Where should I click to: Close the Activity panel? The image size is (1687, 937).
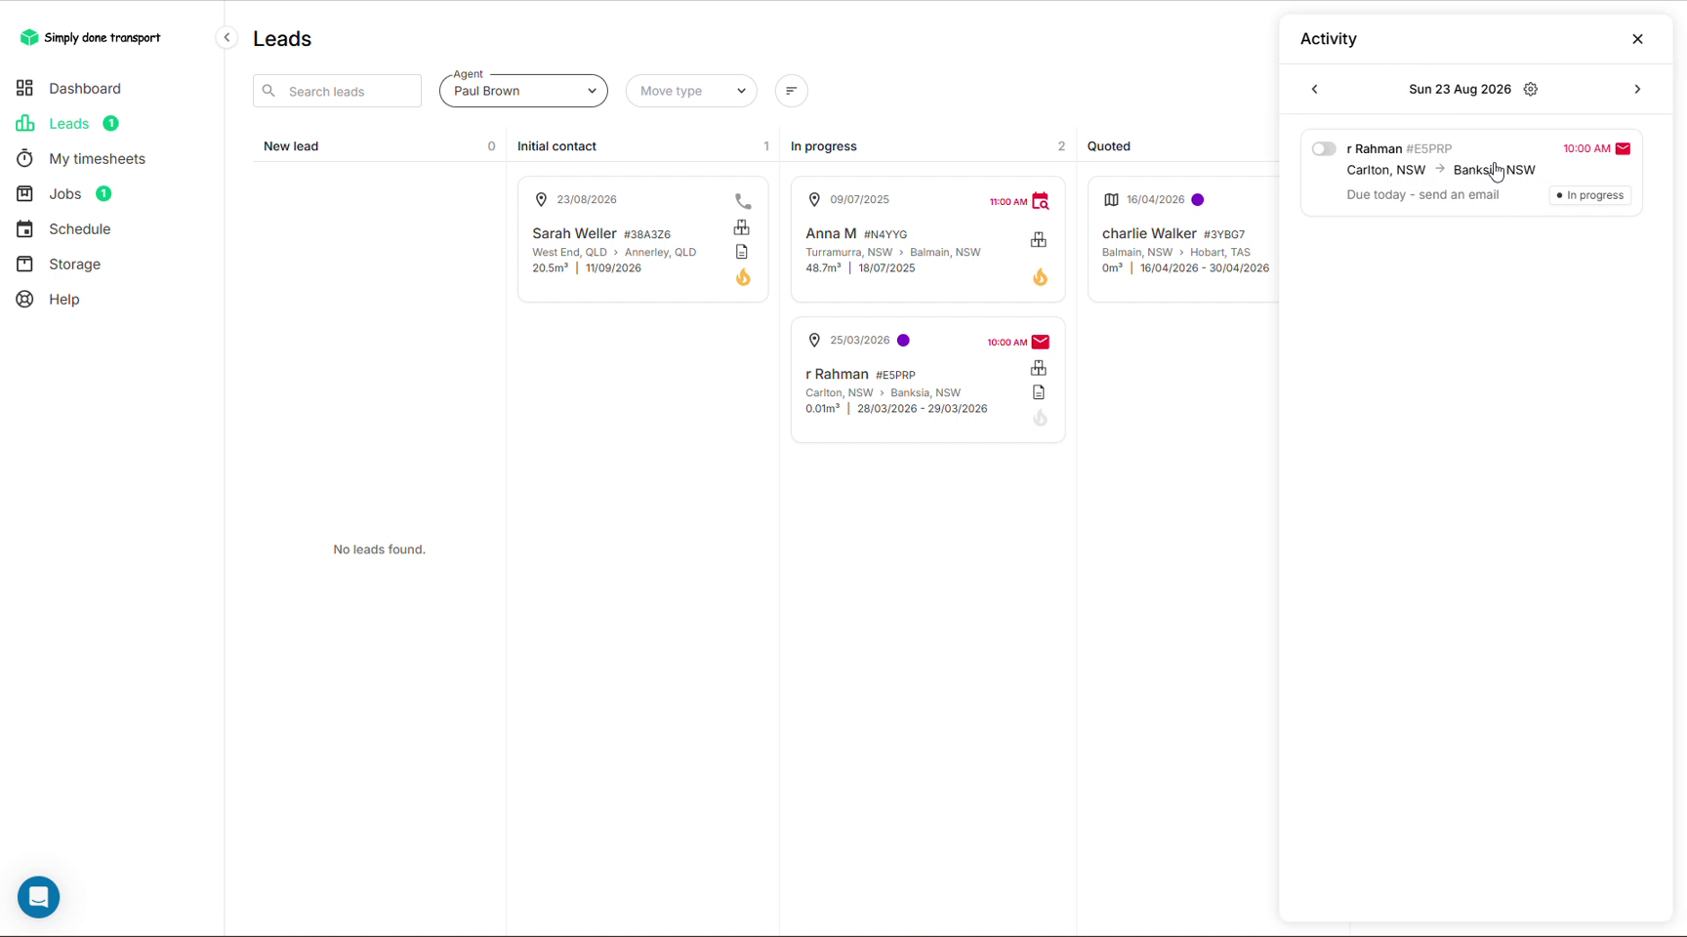1637,39
